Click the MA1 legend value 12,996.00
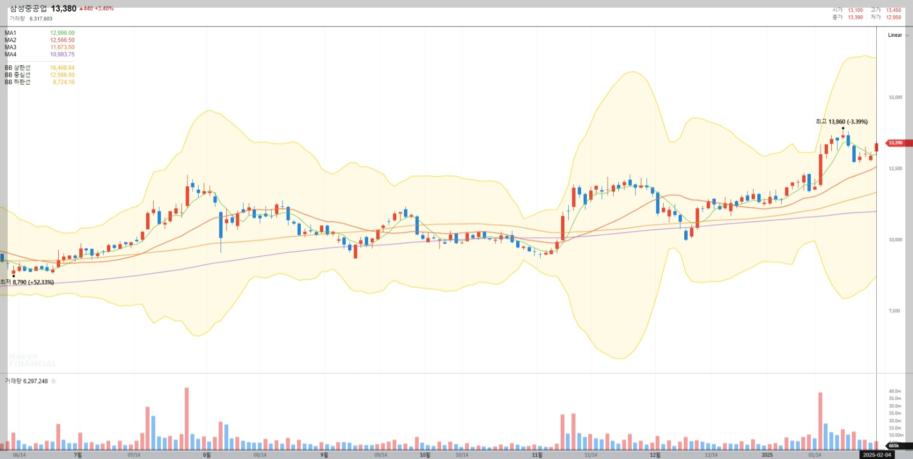Viewport: 913px width, 459px height. [x=62, y=33]
